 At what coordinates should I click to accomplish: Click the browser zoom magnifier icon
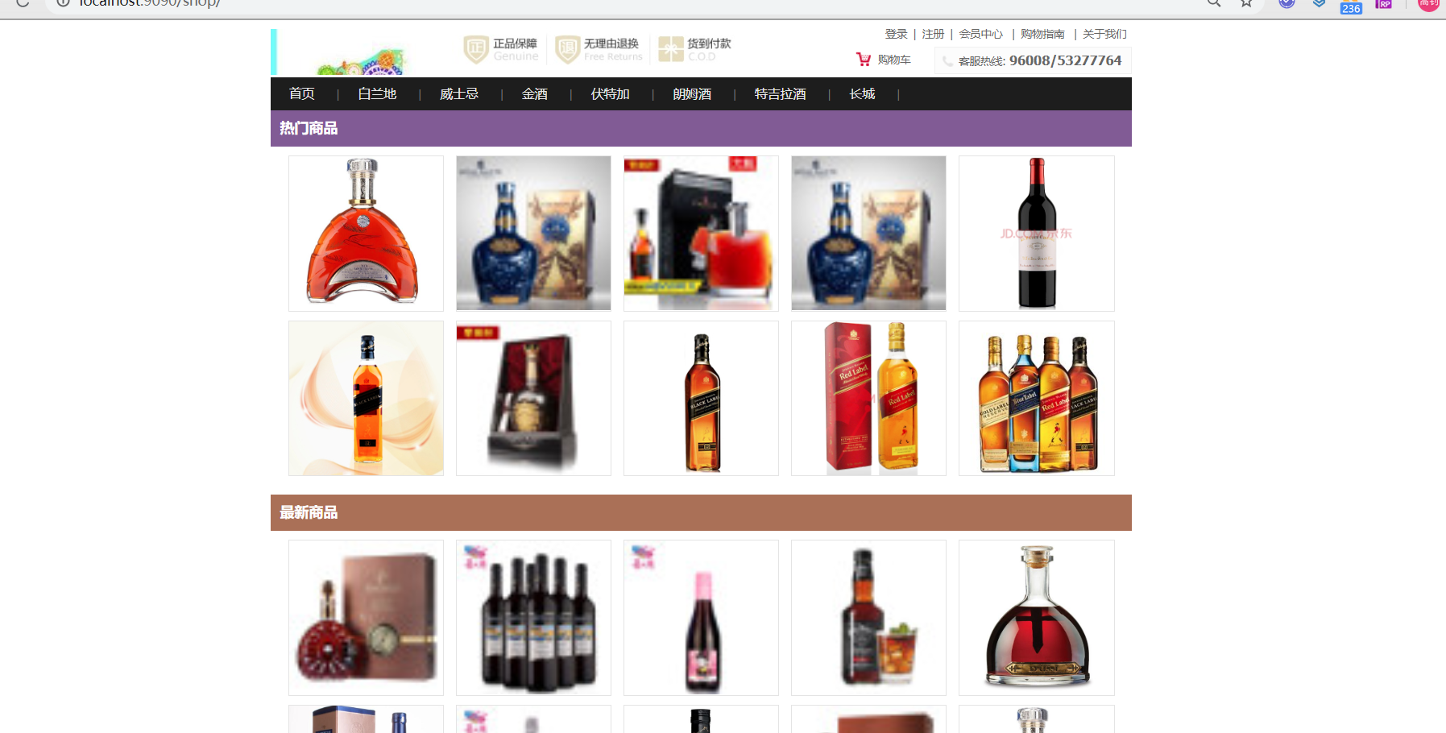[1214, 3]
